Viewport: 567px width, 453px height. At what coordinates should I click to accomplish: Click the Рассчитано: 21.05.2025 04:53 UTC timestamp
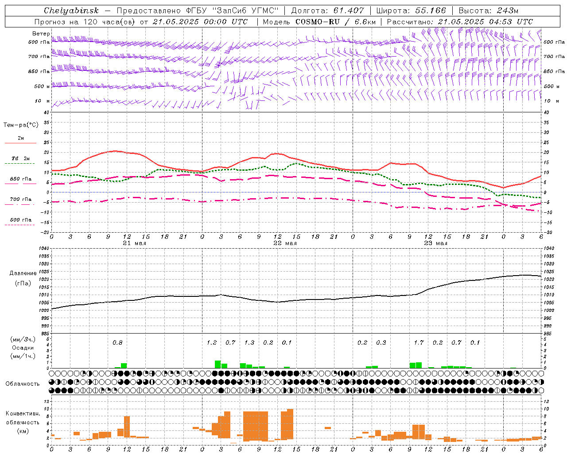pyautogui.click(x=460, y=22)
